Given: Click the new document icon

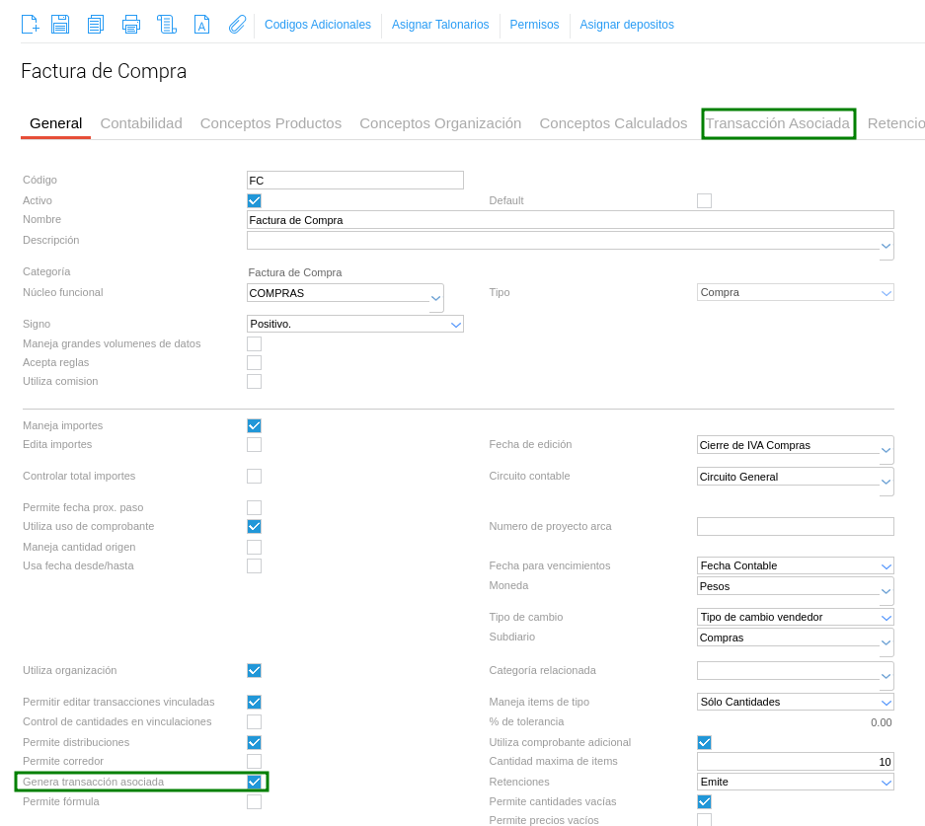Looking at the screenshot, I should click(x=31, y=25).
